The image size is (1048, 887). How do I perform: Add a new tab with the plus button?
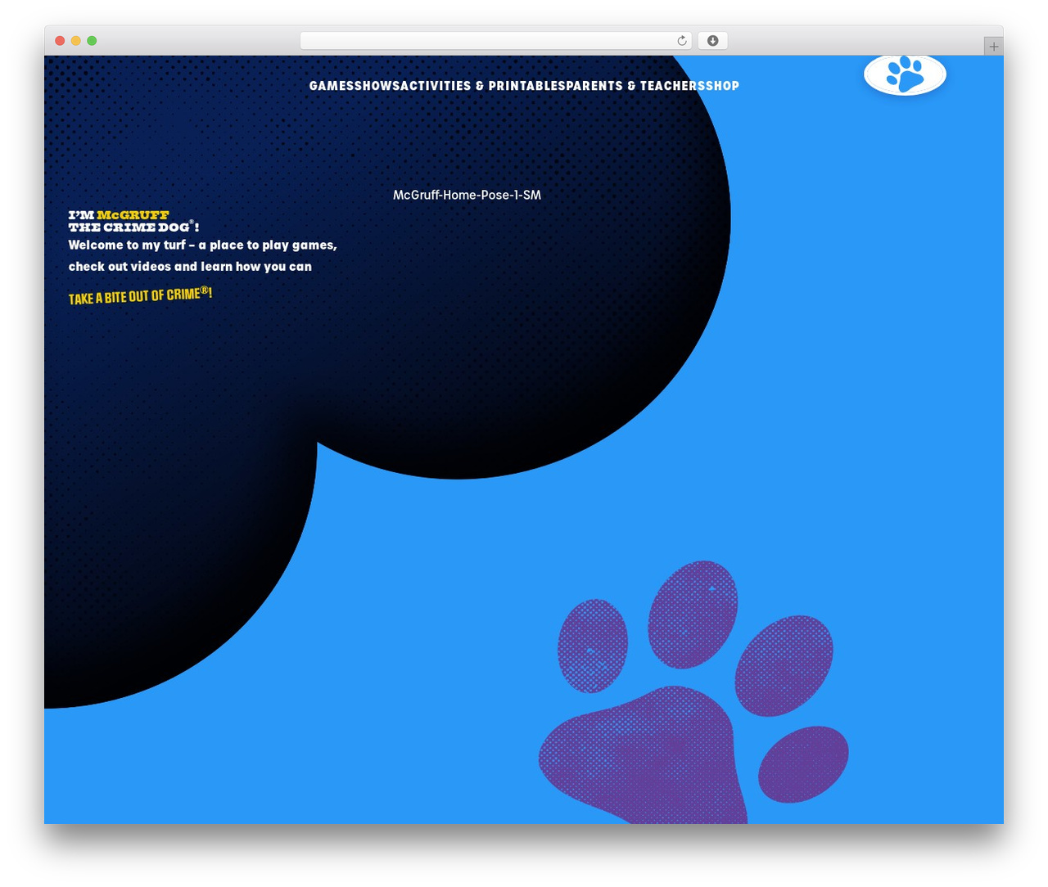pos(993,47)
